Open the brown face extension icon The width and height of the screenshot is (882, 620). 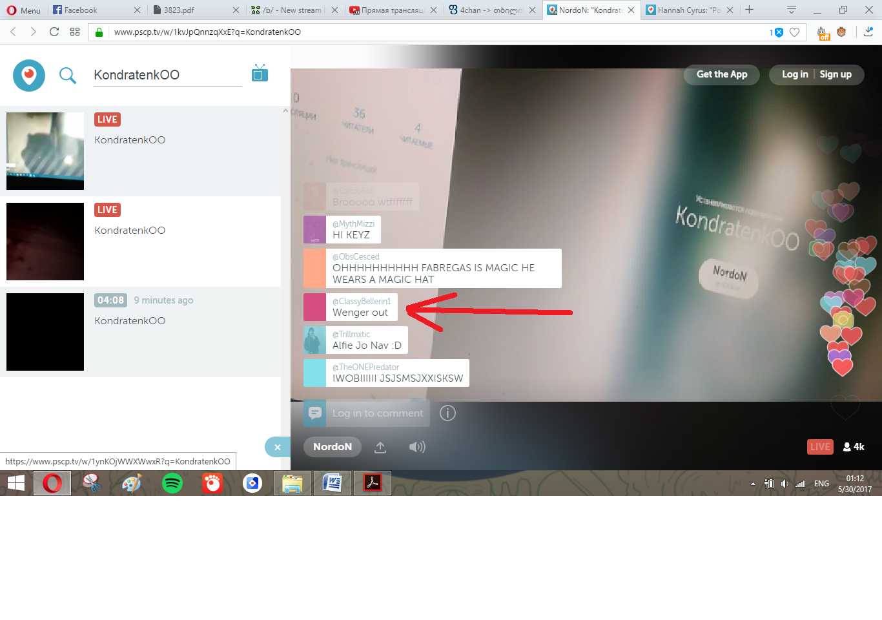click(x=841, y=32)
